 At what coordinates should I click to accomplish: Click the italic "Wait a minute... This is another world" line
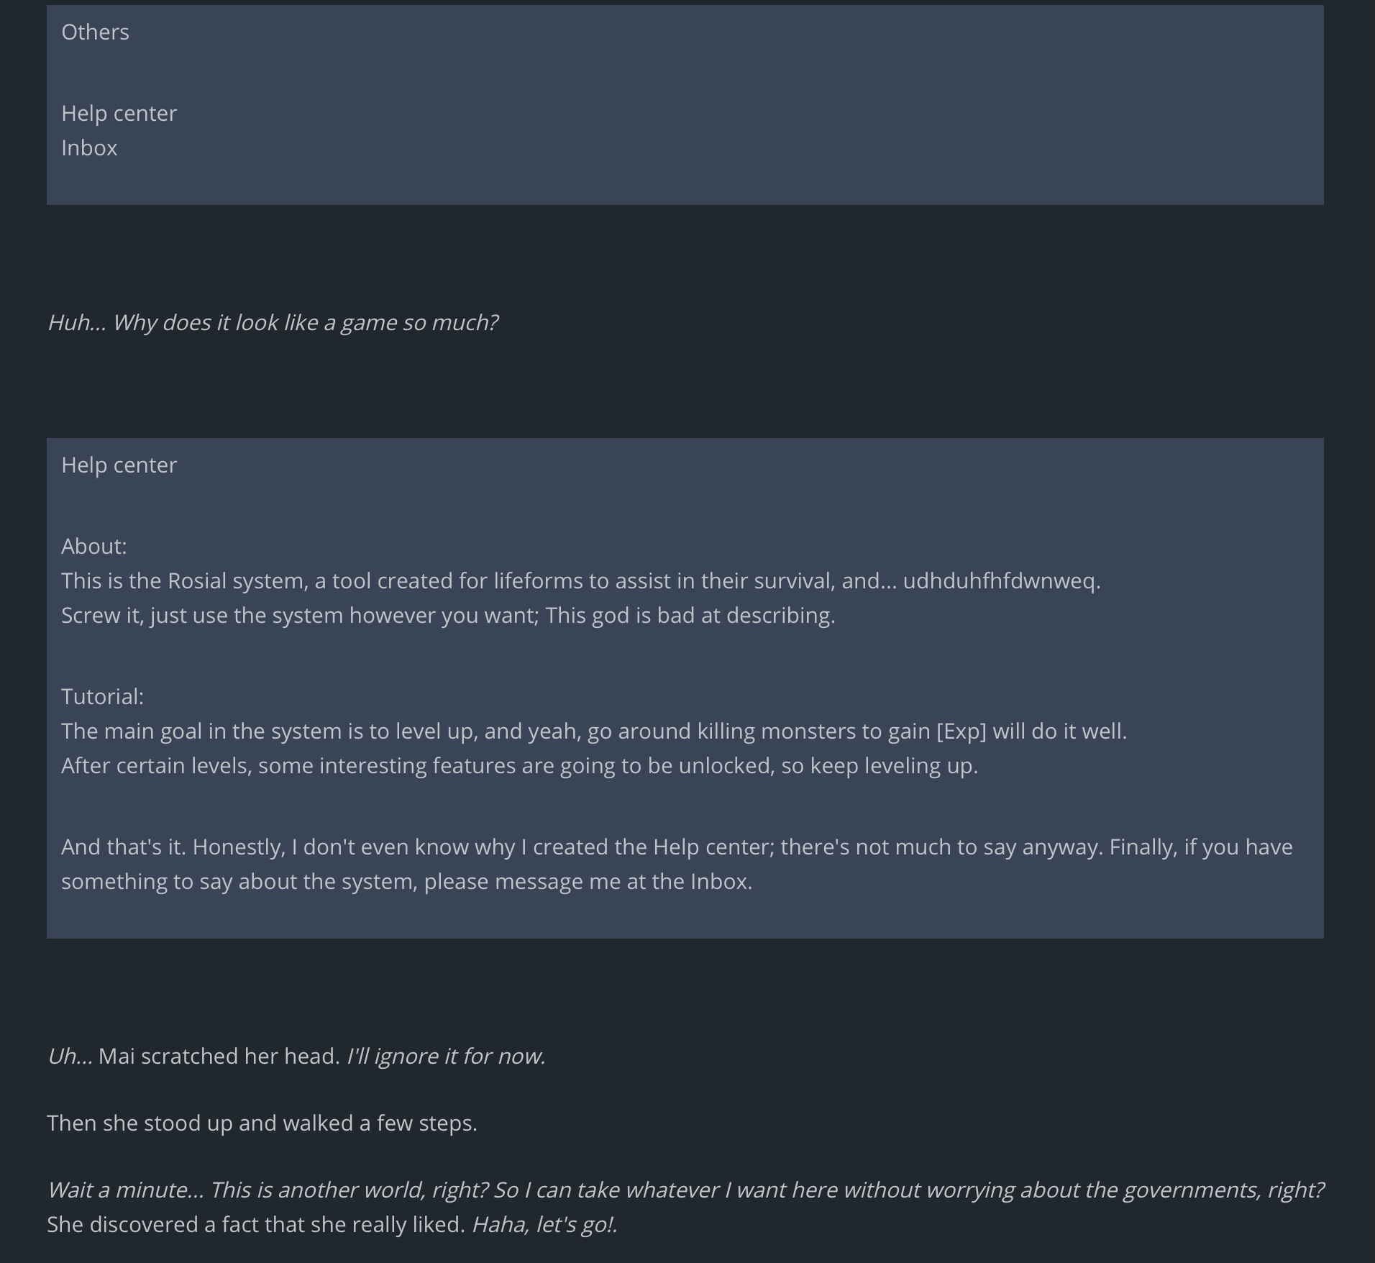coord(685,1190)
